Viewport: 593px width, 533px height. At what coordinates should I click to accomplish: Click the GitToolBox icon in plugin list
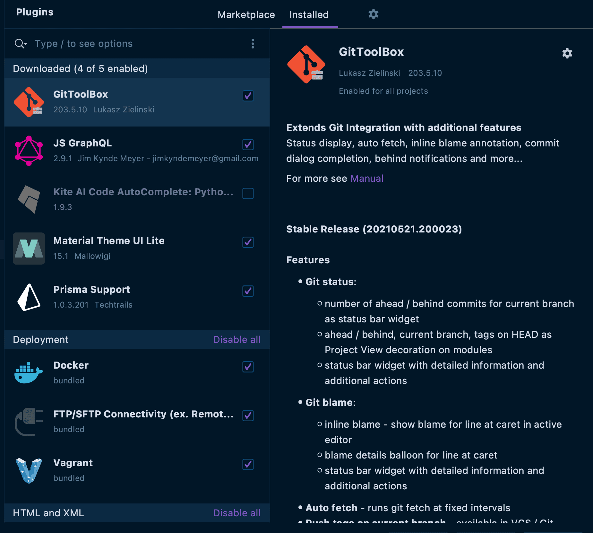pos(29,102)
